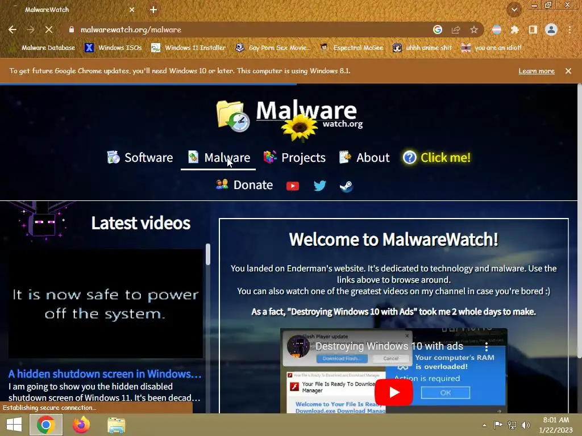The height and width of the screenshot is (436, 582).
Task: Click the taskbar clock showing 8:01 AM
Action: (x=556, y=425)
